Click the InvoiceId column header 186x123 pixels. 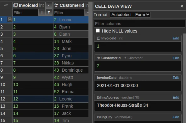coord(29,5)
